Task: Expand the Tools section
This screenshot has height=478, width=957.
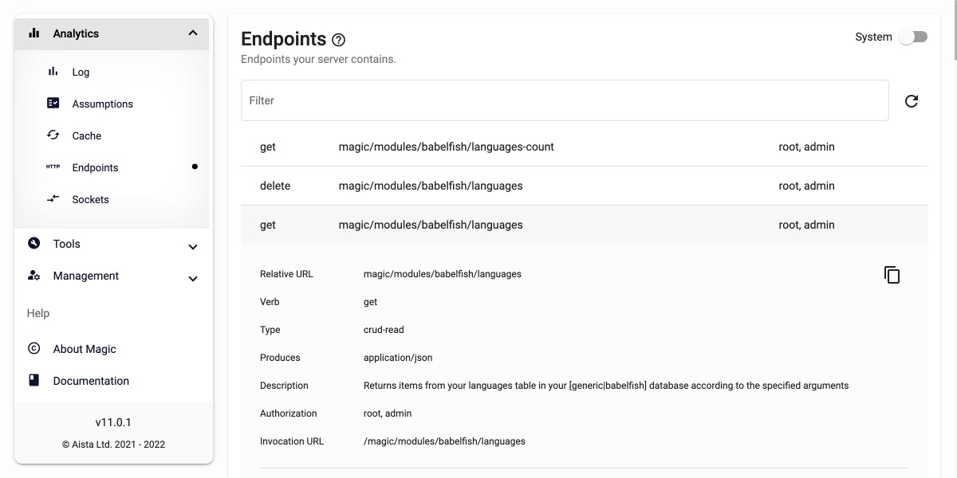Action: pos(192,247)
